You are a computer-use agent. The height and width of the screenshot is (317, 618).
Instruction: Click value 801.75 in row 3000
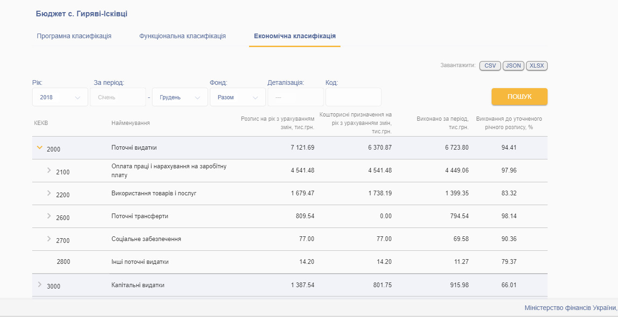point(383,285)
